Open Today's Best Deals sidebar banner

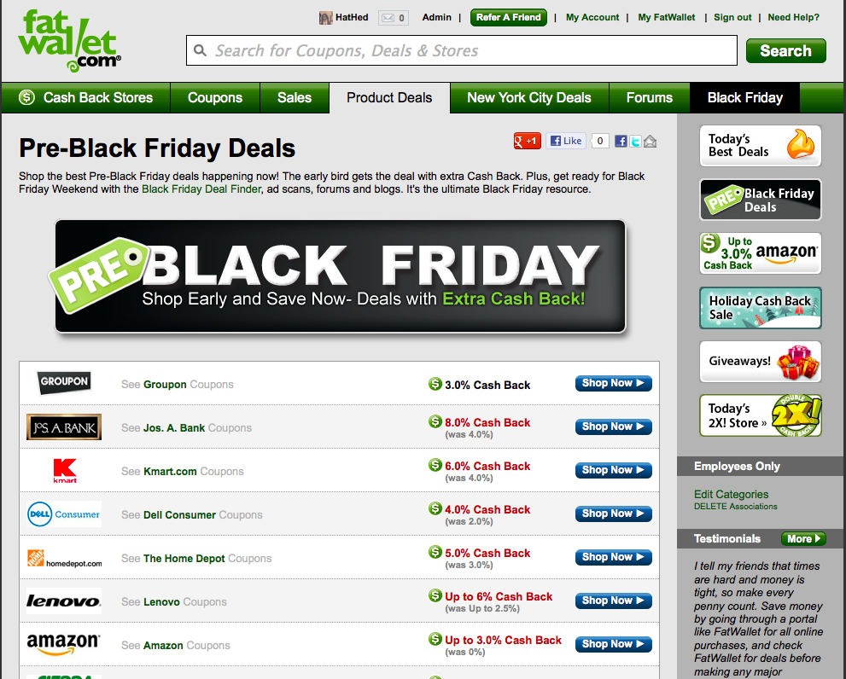[x=761, y=146]
